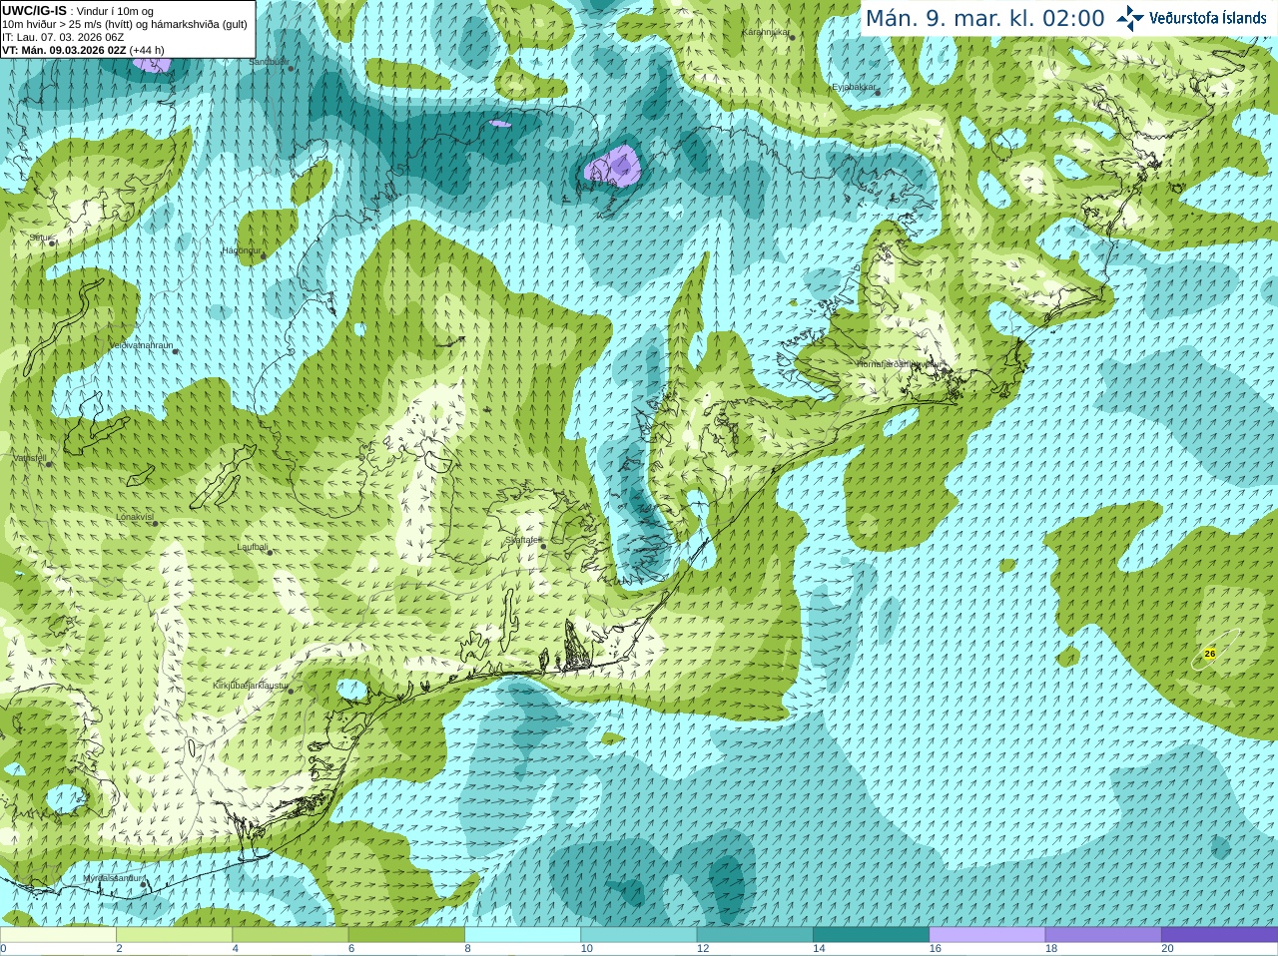Screen dimensions: 1278x956
Task: Click the Laufbali station dot
Action: (270, 552)
